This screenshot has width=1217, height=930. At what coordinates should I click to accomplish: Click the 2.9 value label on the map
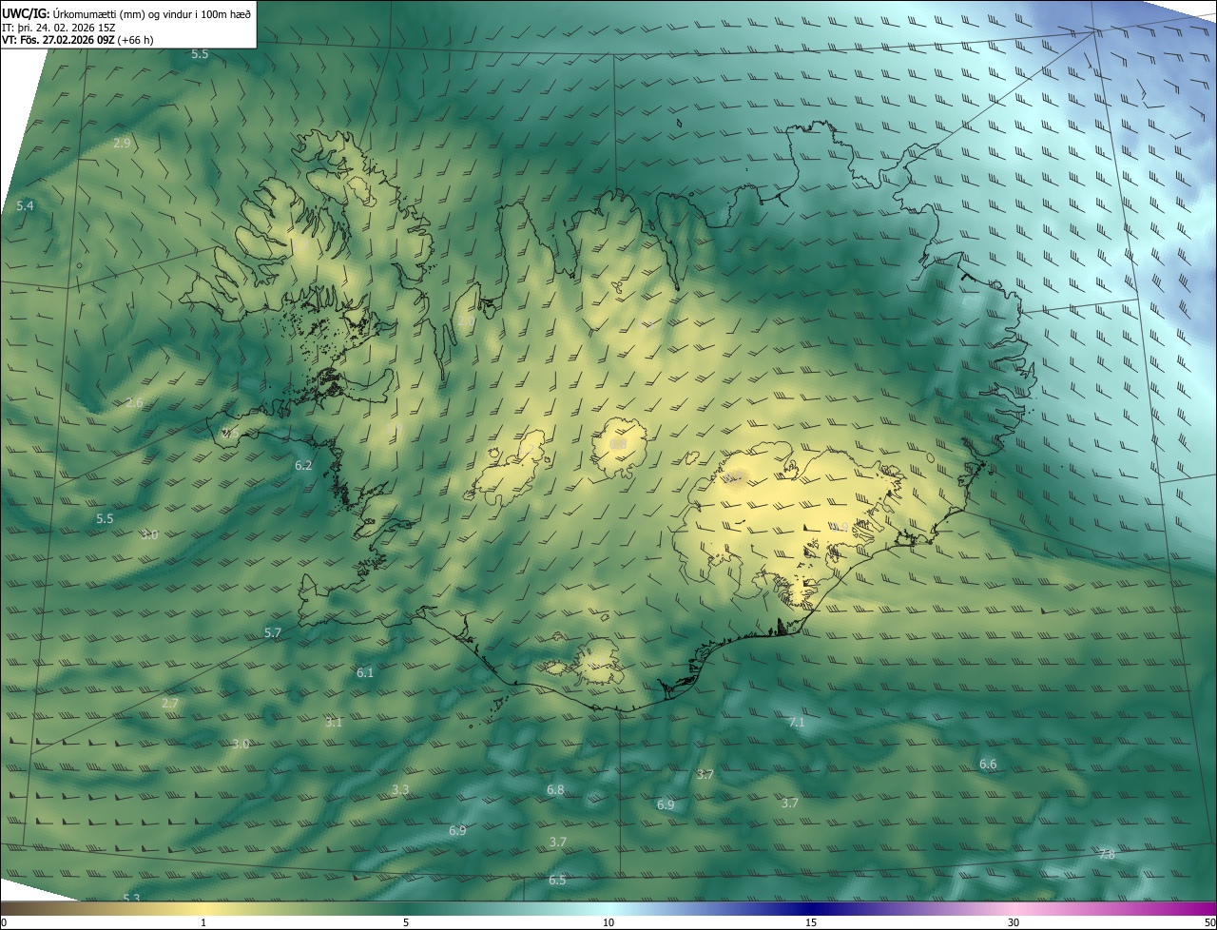click(122, 143)
